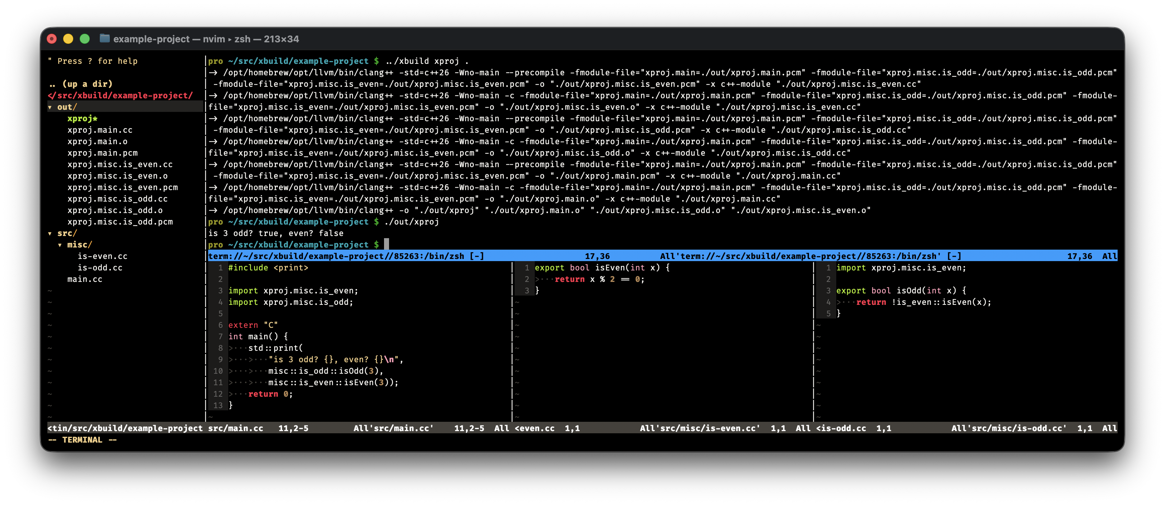Open is-even.cc under misc

click(102, 256)
